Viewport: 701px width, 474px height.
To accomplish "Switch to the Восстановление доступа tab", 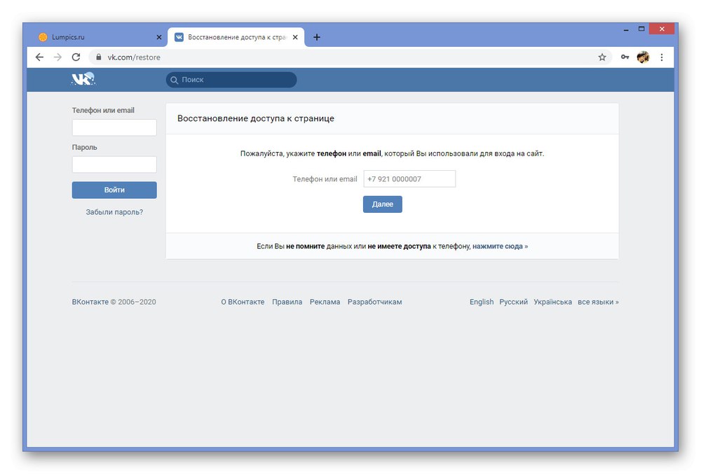I will (231, 36).
